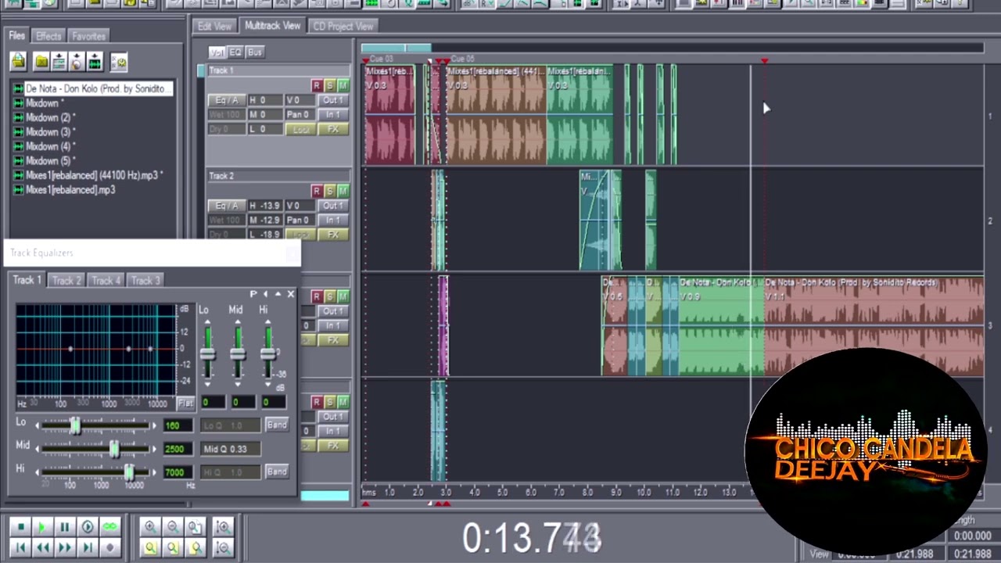This screenshot has height=563, width=1001.
Task: Click the Close Files icon next to Import
Action: click(x=41, y=62)
